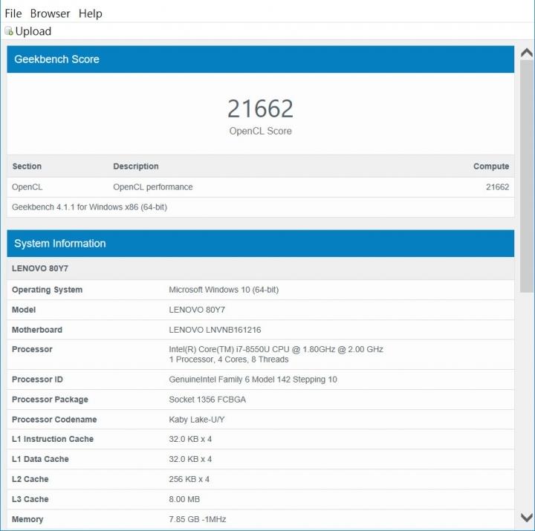Screen dimensions: 535x531
Task: Click the OpenCL Score caption
Action: coord(261,131)
